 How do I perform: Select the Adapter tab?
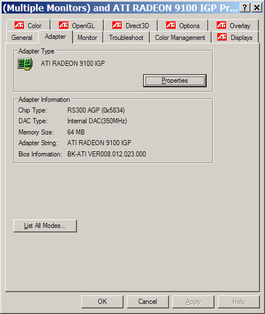[56, 37]
